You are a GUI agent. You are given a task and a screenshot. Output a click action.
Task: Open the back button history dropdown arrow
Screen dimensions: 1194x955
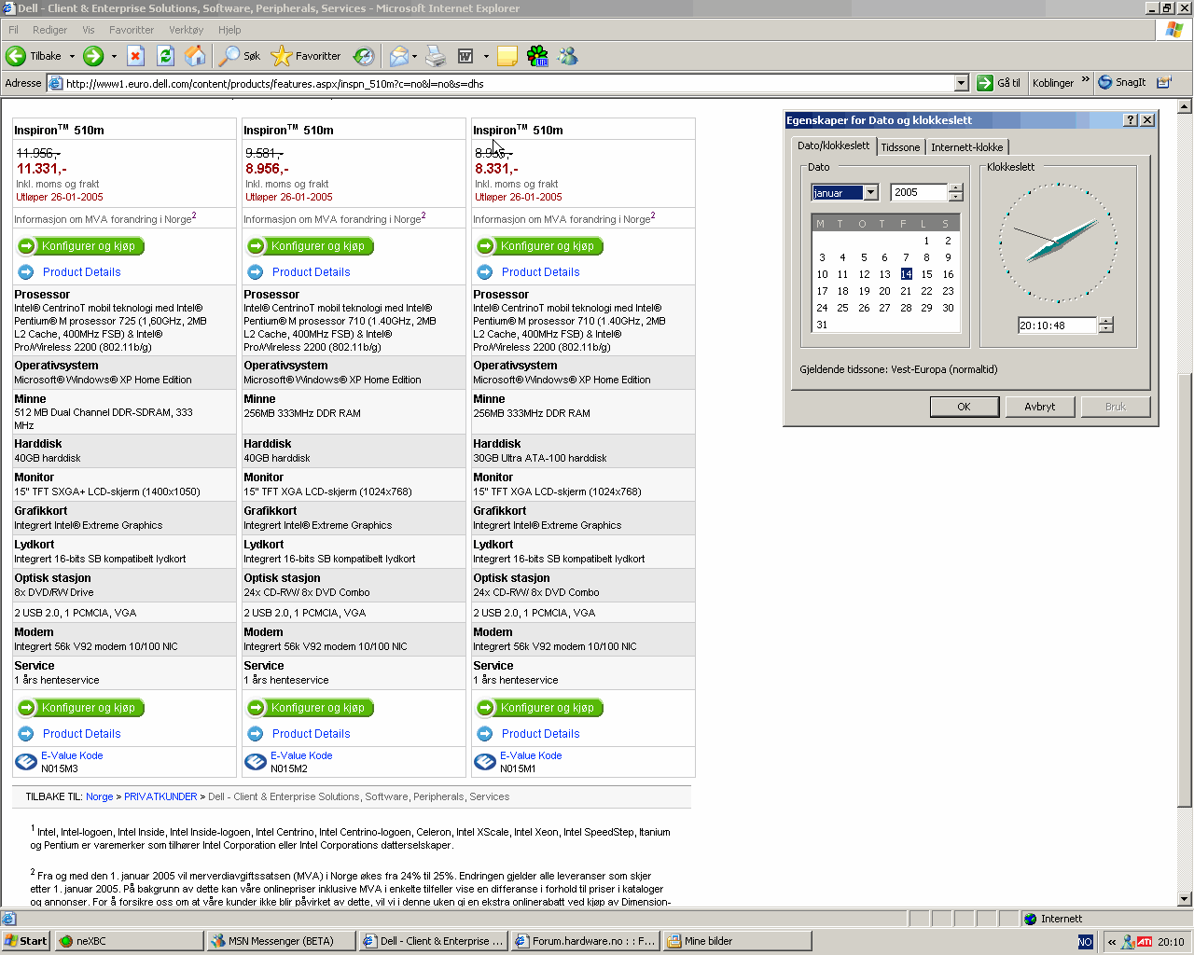click(72, 56)
